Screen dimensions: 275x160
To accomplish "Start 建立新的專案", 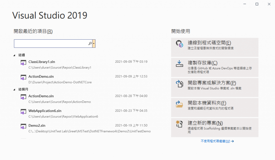I will pyautogui.click(x=215, y=128).
